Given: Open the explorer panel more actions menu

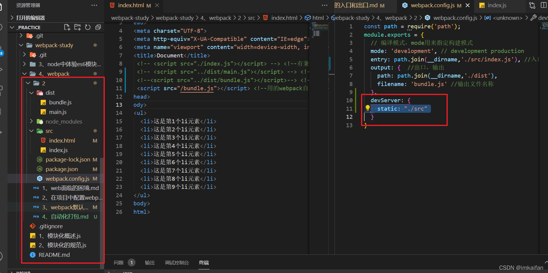Looking at the screenshot, I should (94, 5).
